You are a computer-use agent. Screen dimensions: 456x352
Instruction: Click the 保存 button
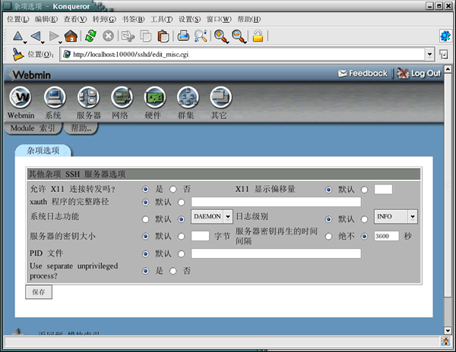tap(39, 292)
